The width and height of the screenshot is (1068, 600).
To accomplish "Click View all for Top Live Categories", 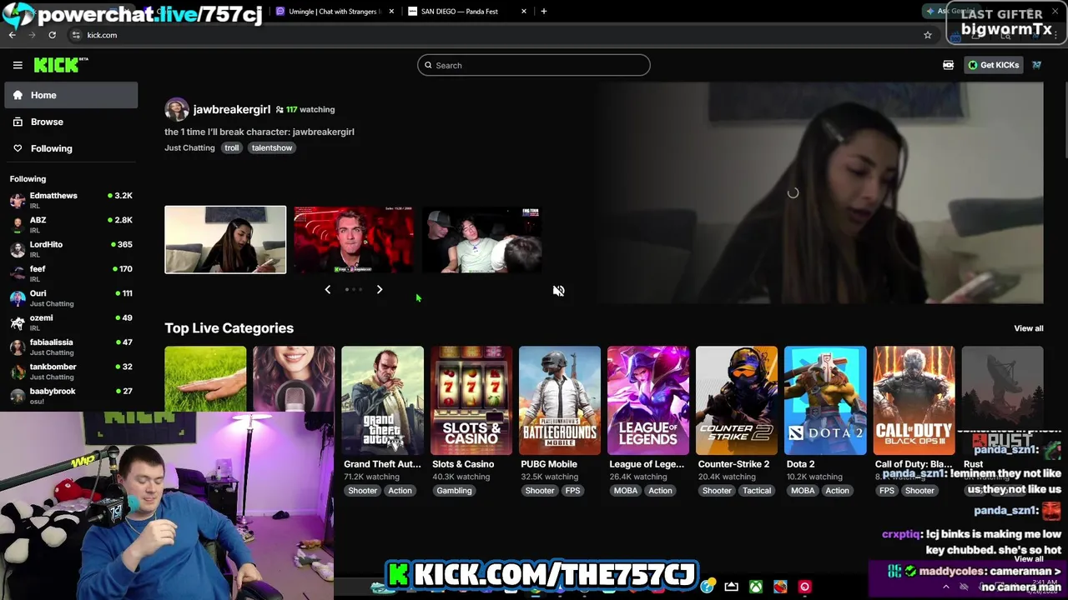I will click(1028, 328).
